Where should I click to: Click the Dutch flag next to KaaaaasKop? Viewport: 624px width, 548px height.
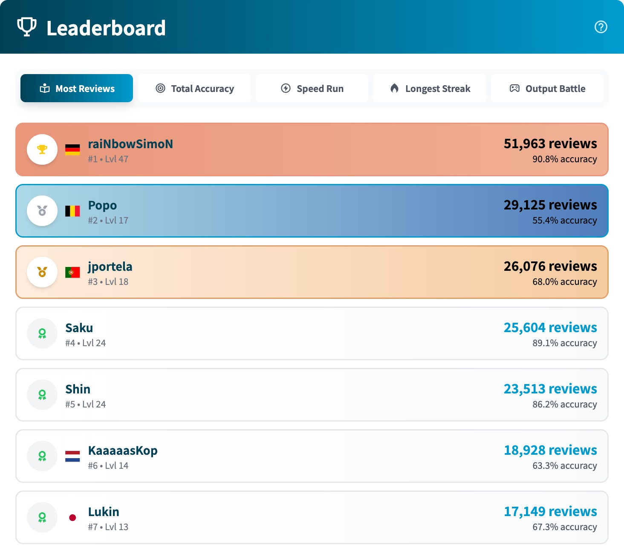(x=72, y=456)
